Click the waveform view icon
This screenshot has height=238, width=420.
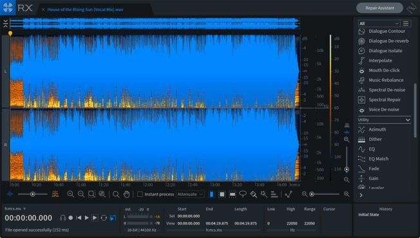(10, 194)
